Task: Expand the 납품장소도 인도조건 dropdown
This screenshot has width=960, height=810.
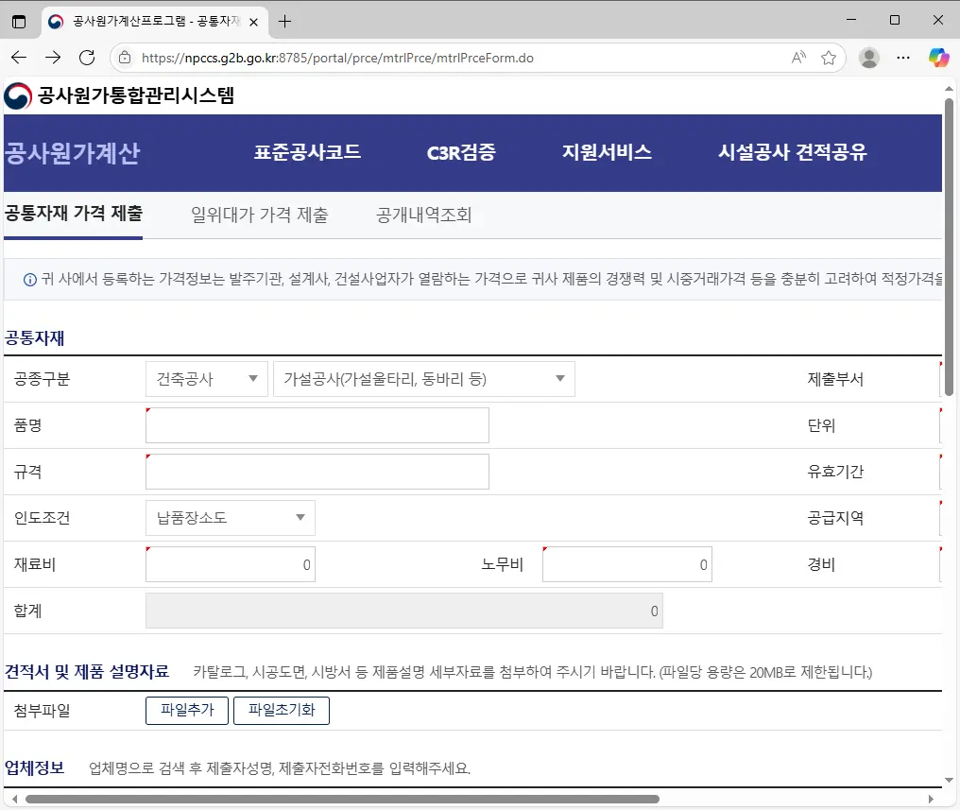Action: tap(230, 518)
